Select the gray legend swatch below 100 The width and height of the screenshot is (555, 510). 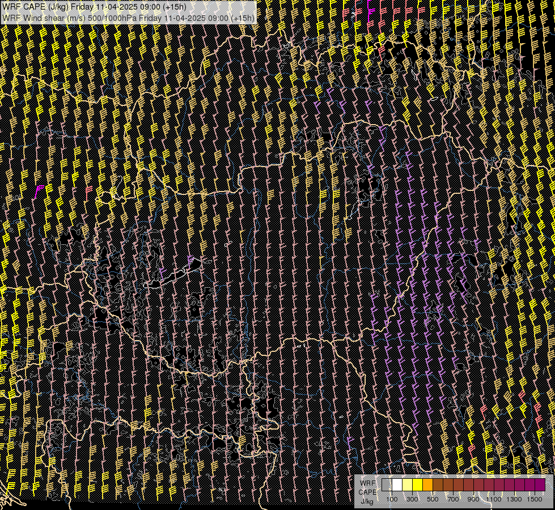click(x=387, y=484)
